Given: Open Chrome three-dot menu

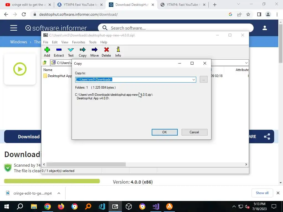Looking at the screenshot, I should pyautogui.click(x=277, y=14).
